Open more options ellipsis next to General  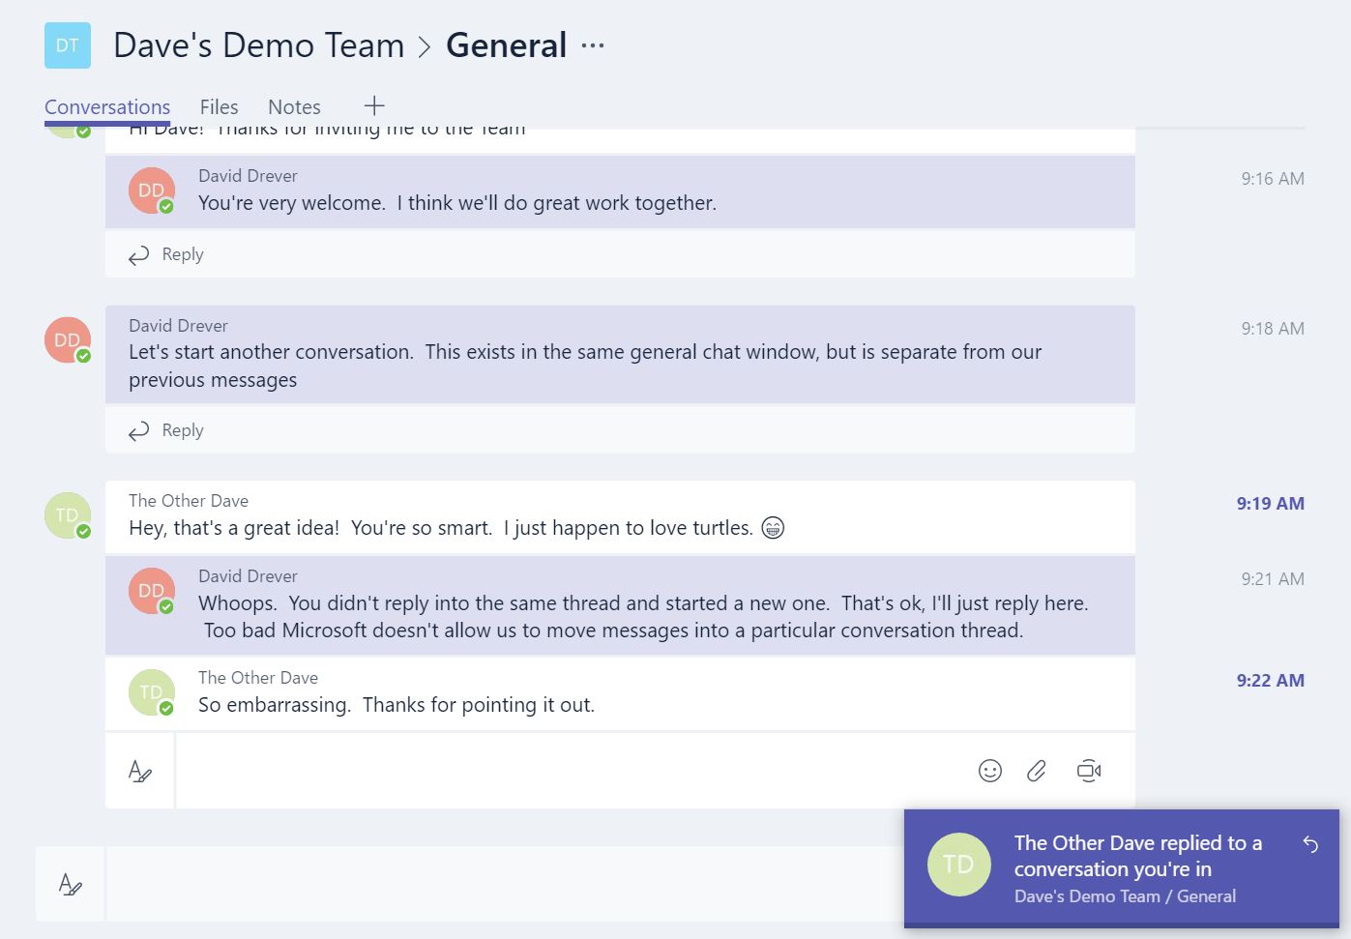[593, 45]
